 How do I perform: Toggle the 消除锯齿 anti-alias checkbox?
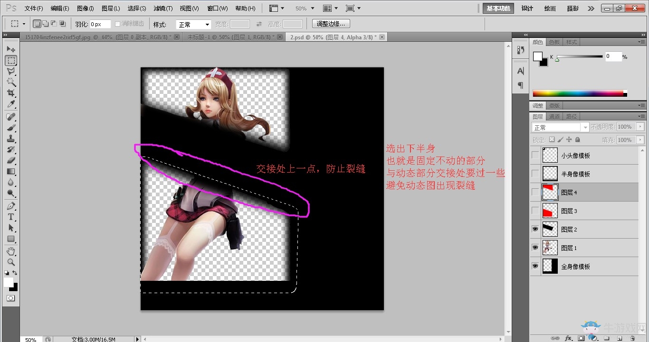pos(118,24)
